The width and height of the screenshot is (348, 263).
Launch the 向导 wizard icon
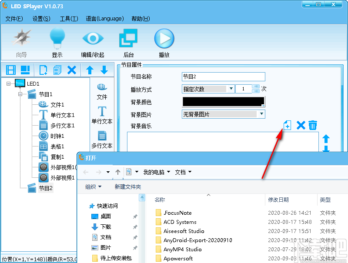tap(21, 38)
